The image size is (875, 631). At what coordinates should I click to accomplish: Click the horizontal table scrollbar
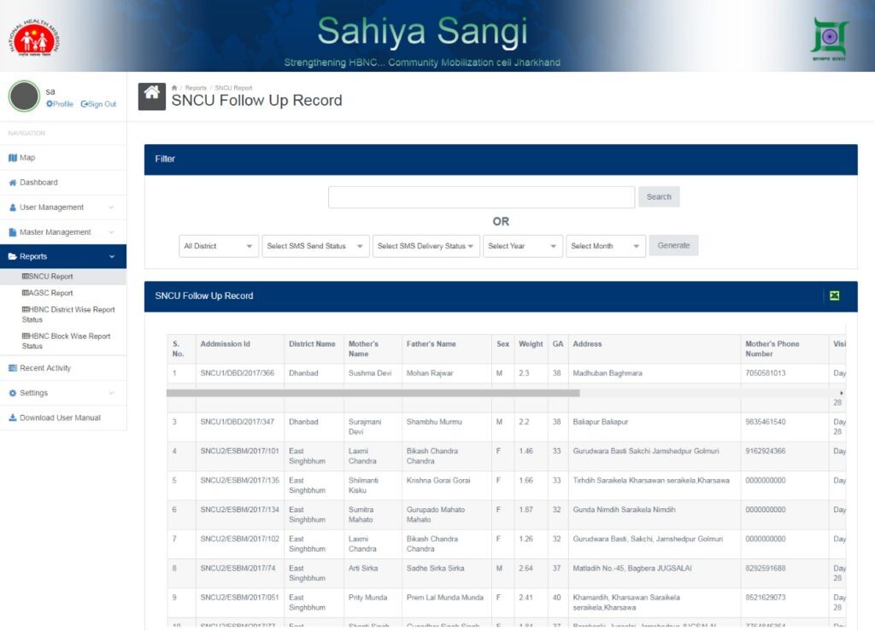pos(373,394)
